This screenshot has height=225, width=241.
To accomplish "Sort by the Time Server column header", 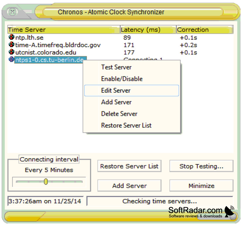I will click(x=64, y=30).
